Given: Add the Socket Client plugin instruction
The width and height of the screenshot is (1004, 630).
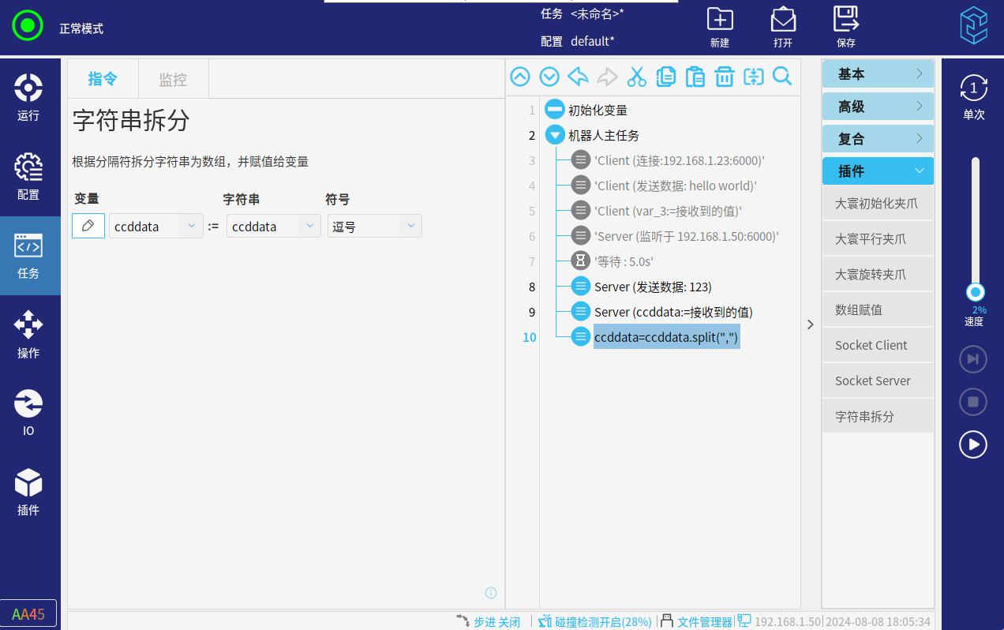Looking at the screenshot, I should tap(871, 345).
